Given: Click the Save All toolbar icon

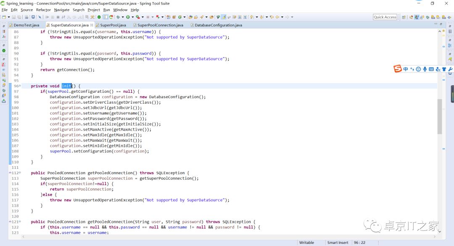Looking at the screenshot, I should pos(19,17).
